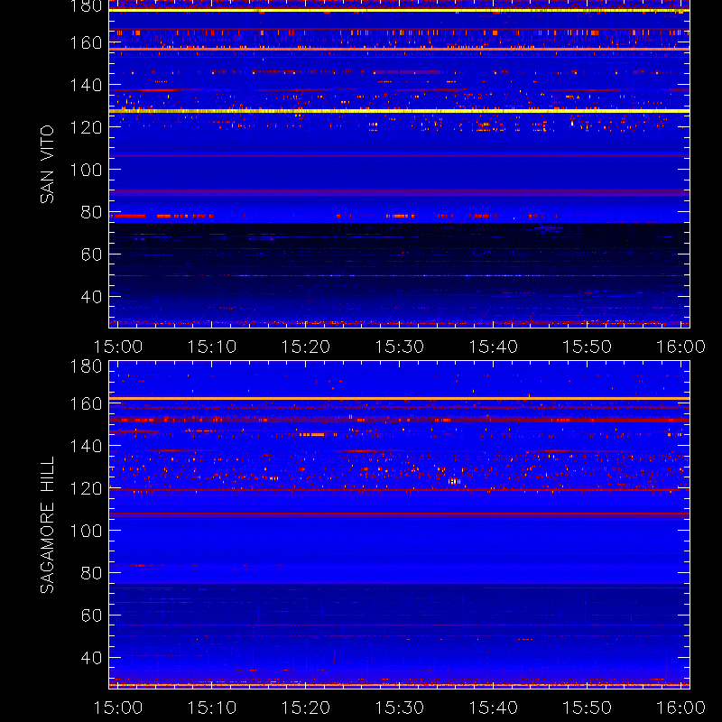Select the 160 tick label in Sagamore Hill plot

pos(86,403)
